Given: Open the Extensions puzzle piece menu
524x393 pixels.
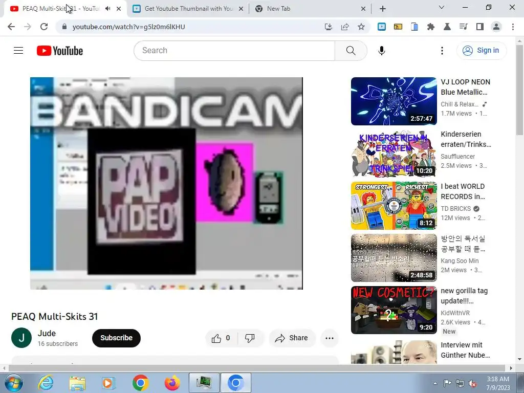Looking at the screenshot, I should click(x=431, y=27).
